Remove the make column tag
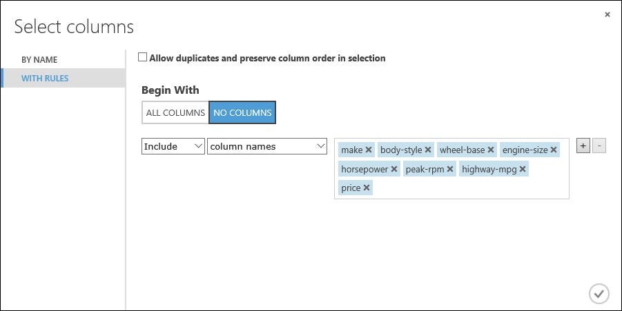 (x=369, y=150)
